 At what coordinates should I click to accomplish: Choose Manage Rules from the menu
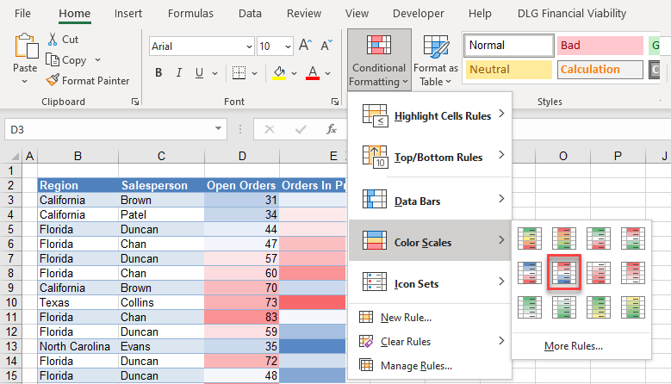[x=417, y=366]
